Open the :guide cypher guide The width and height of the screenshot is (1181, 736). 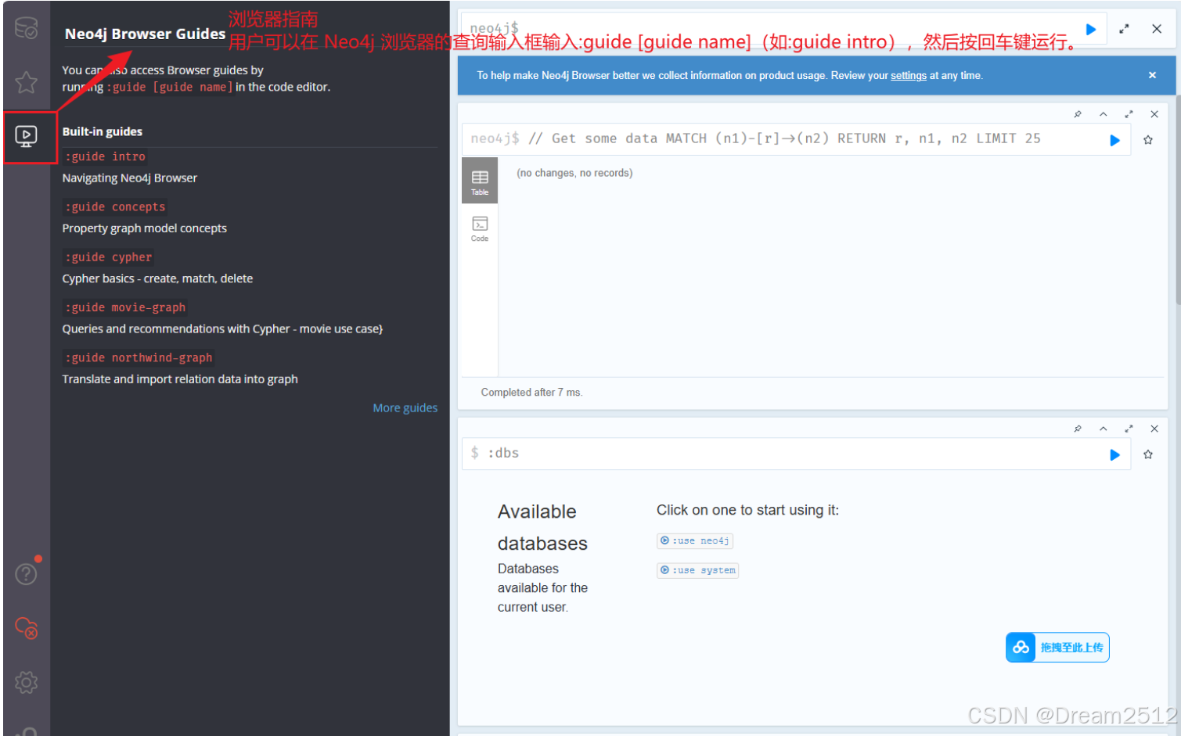pyautogui.click(x=108, y=257)
